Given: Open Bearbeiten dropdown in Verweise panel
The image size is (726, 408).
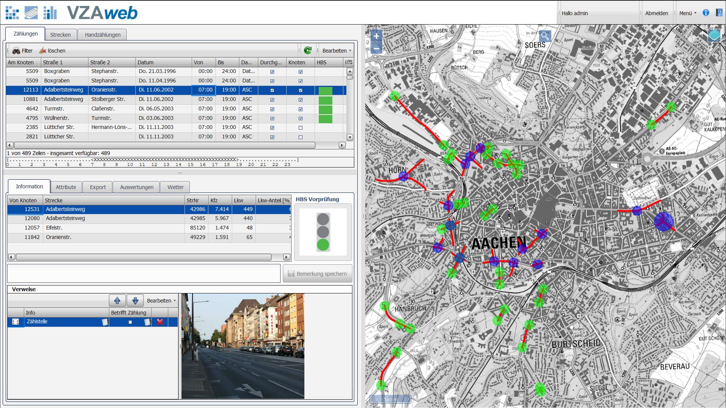Looking at the screenshot, I should [x=161, y=301].
